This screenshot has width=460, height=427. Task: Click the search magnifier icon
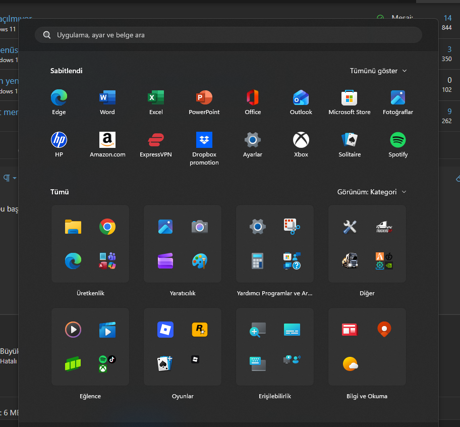(46, 35)
